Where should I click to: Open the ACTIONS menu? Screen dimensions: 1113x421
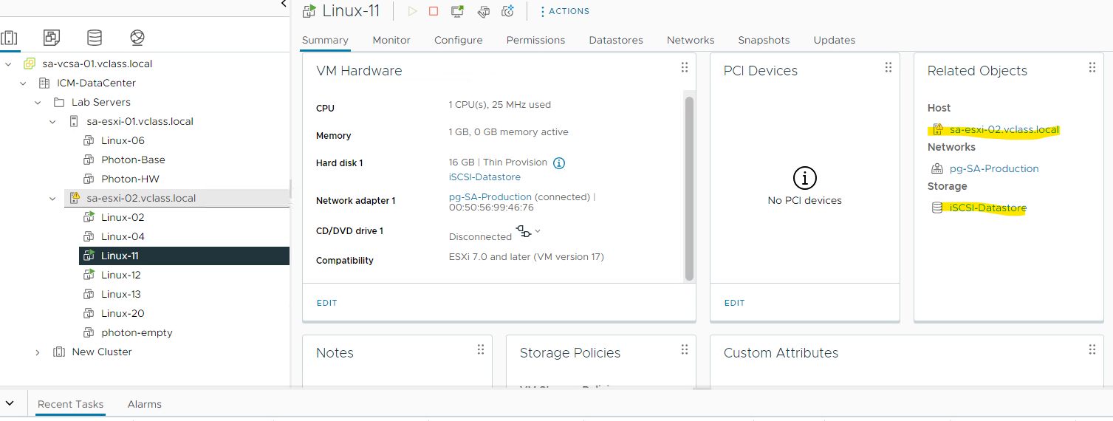coord(564,11)
